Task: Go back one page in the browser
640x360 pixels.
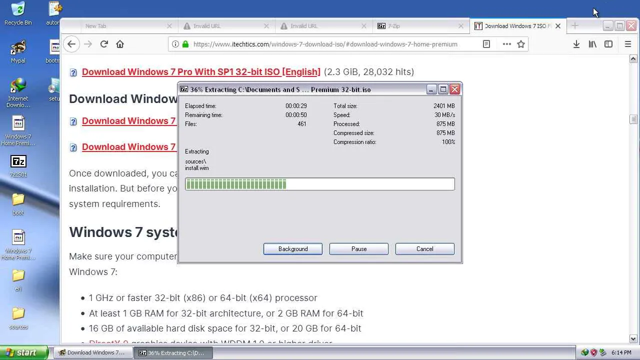Action: coord(71,44)
